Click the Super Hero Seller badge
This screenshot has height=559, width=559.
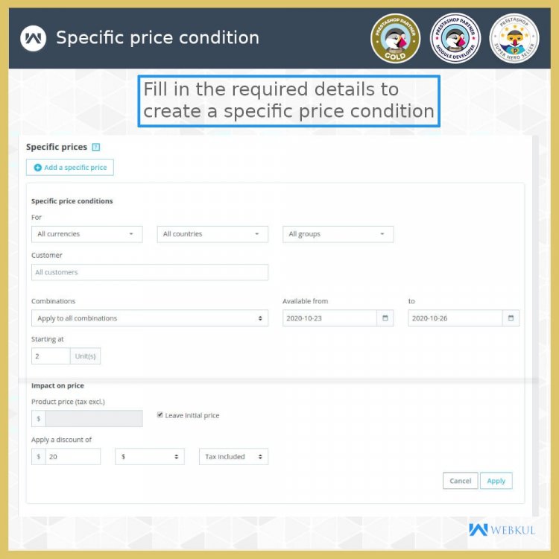pos(514,38)
